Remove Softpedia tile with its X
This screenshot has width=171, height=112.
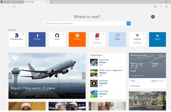23,34
